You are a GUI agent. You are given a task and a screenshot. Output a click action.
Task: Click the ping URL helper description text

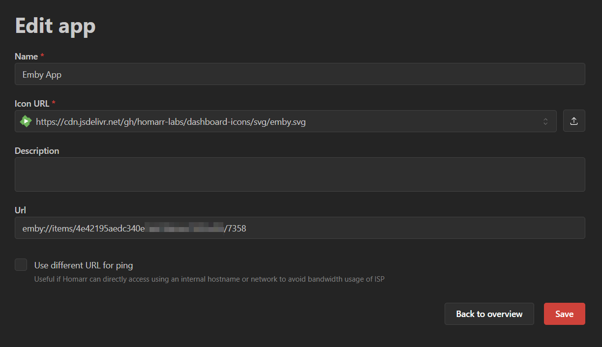pyautogui.click(x=209, y=279)
